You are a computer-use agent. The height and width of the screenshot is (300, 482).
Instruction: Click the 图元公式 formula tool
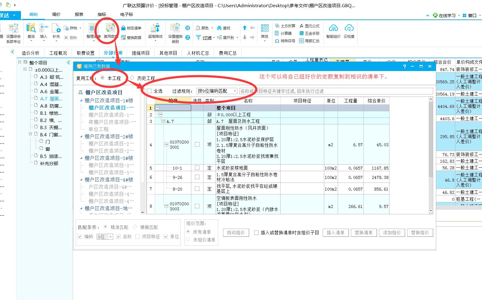point(309,26)
